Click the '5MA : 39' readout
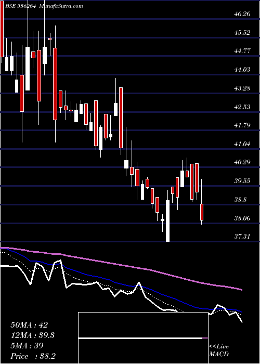 (27, 346)
